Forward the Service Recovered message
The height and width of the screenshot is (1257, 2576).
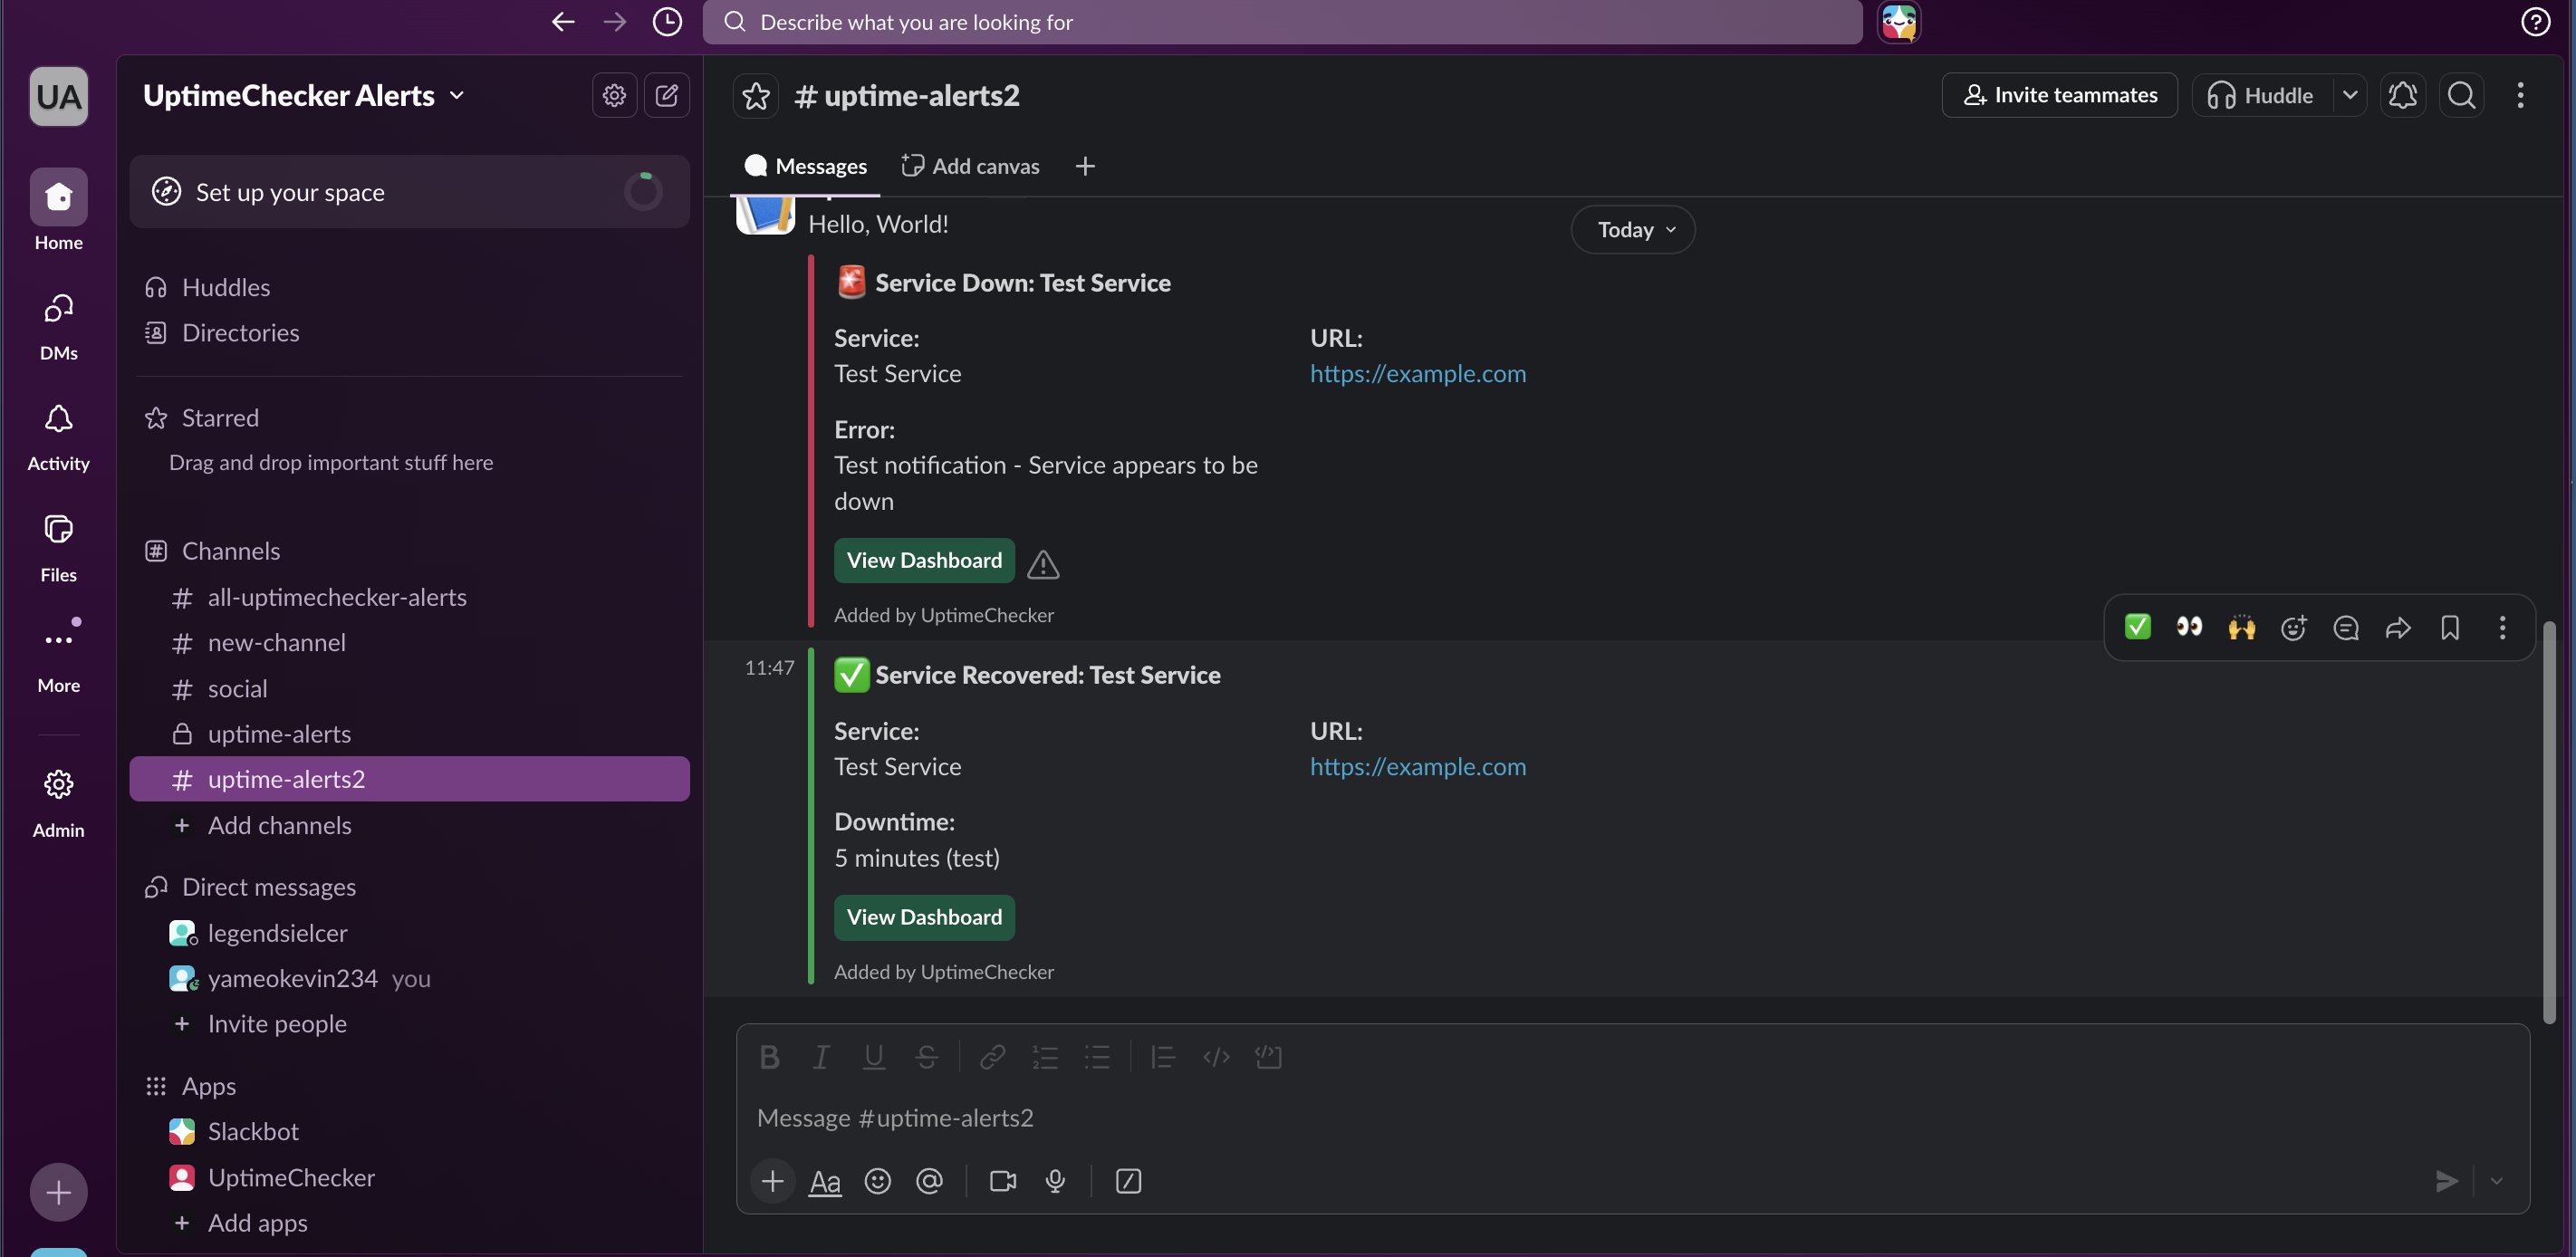point(2398,627)
